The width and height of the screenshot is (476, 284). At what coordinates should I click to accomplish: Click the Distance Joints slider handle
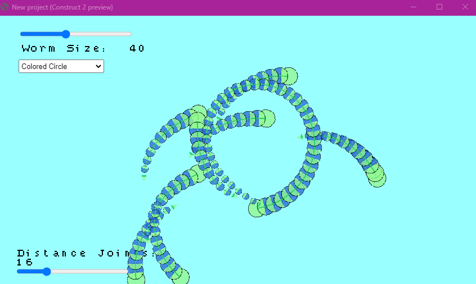[47, 271]
